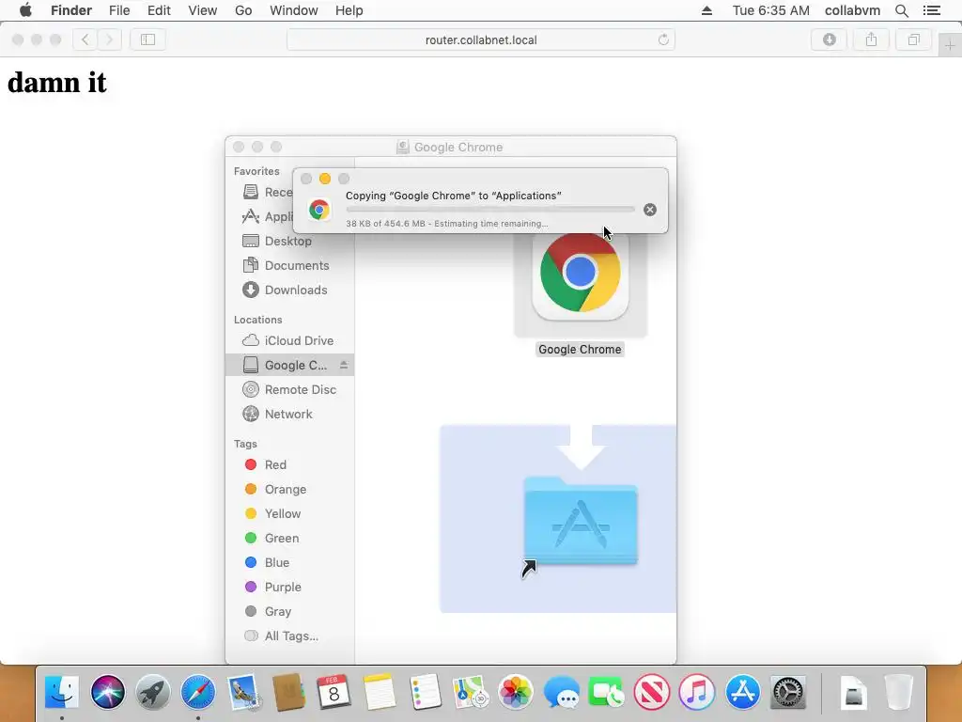Click Safari share button

[x=871, y=39]
